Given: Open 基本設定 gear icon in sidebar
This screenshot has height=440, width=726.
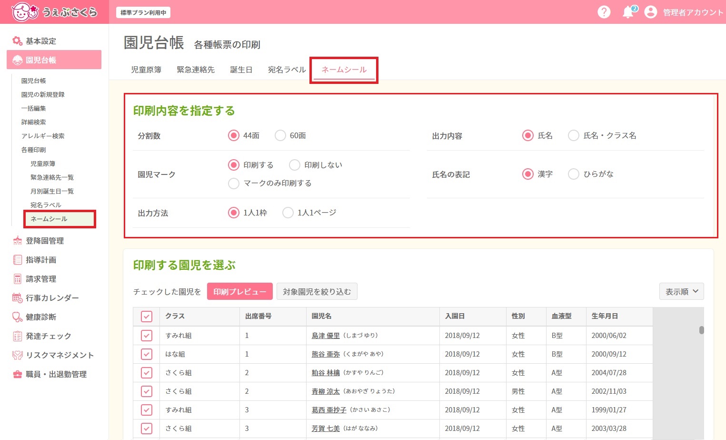Looking at the screenshot, I should (x=17, y=41).
